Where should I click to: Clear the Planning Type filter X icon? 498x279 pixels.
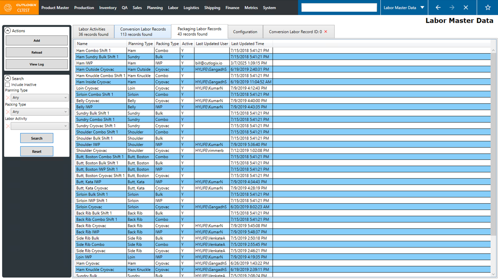tap(8, 98)
